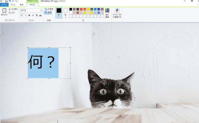This screenshot has width=199, height=123.
Task: Toggle Underline text formatting
Action: tap(37, 15)
